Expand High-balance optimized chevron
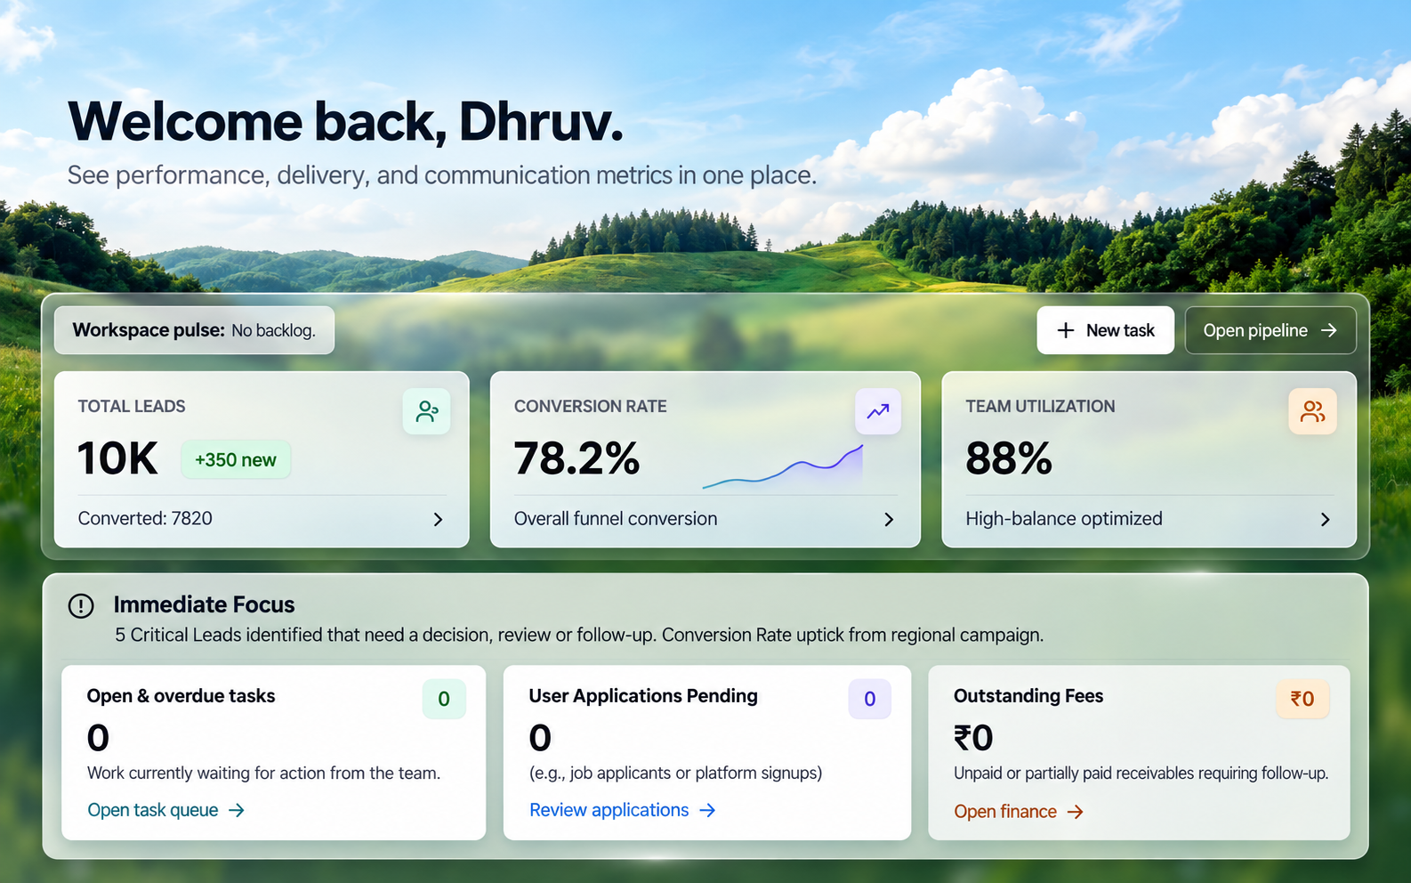1411x883 pixels. tap(1326, 519)
